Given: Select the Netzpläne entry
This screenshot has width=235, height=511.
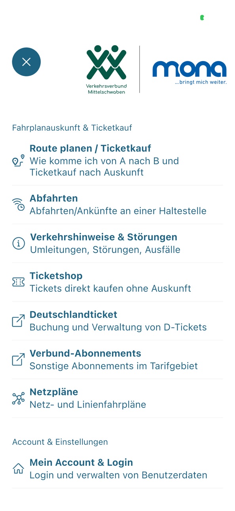Looking at the screenshot, I should tap(117, 399).
